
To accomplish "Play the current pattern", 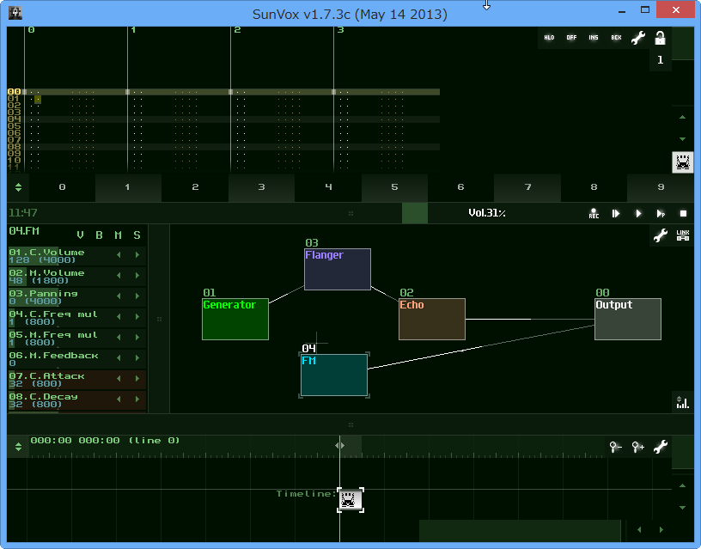I will pos(661,214).
